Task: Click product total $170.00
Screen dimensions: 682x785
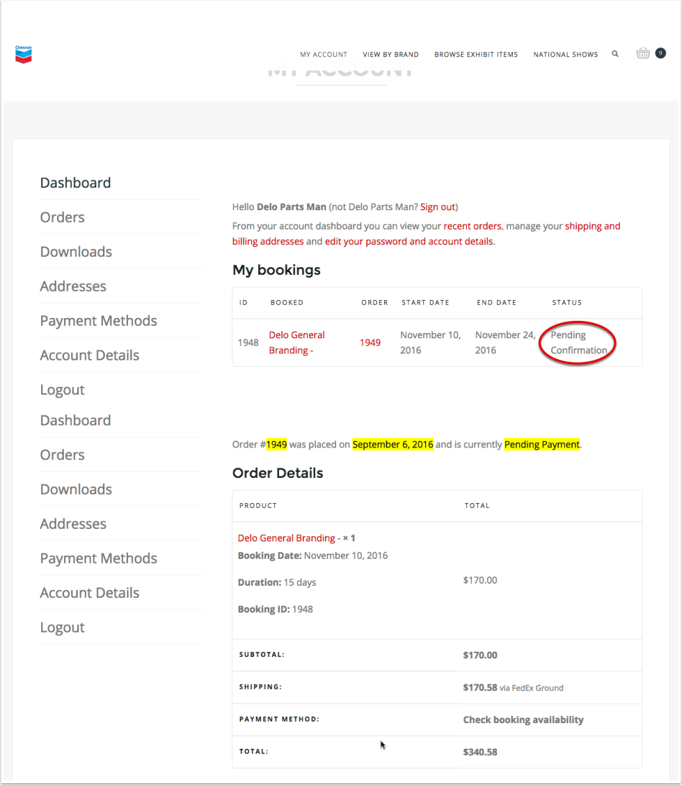Action: [480, 580]
